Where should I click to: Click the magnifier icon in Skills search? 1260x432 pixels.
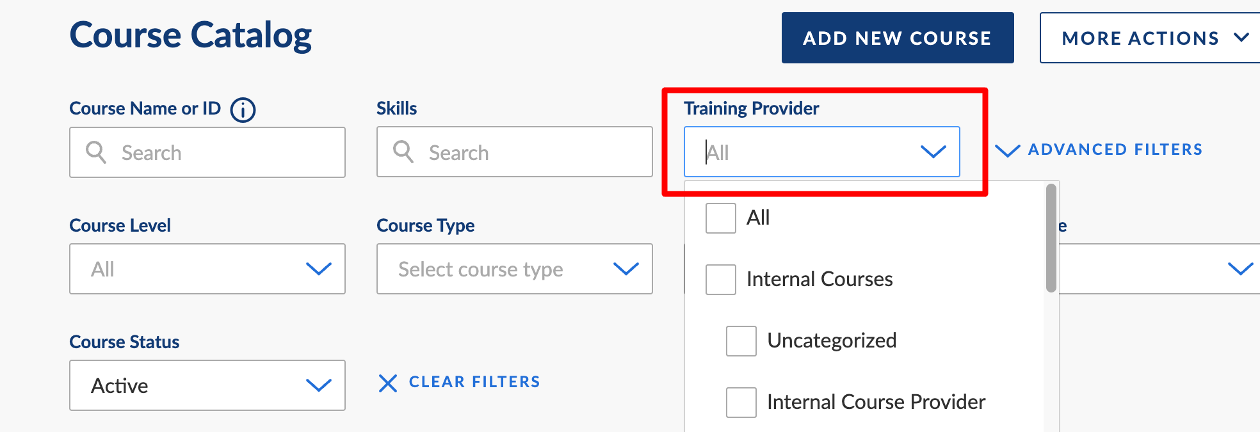coord(403,152)
